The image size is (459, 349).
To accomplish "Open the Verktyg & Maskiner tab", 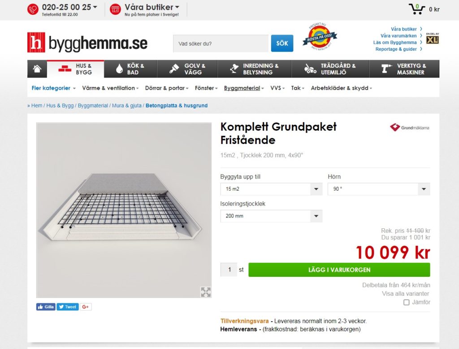I will click(x=404, y=69).
